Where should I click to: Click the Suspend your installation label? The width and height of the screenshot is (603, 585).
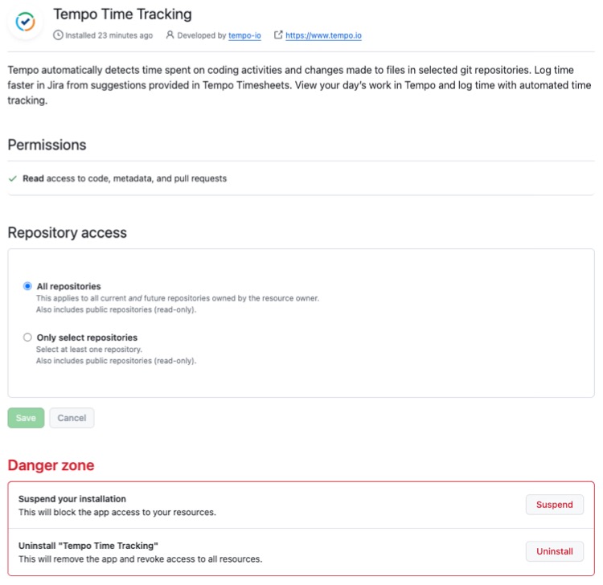[72, 499]
